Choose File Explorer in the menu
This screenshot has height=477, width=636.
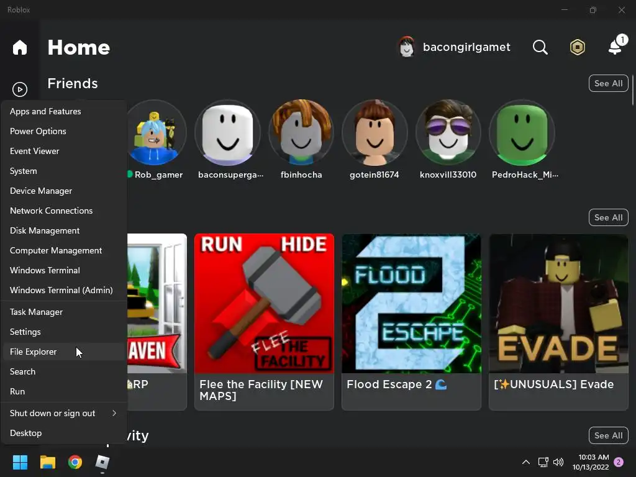pyautogui.click(x=64, y=352)
